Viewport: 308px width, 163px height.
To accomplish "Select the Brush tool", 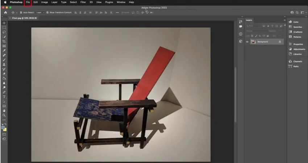I will click(x=4, y=60).
